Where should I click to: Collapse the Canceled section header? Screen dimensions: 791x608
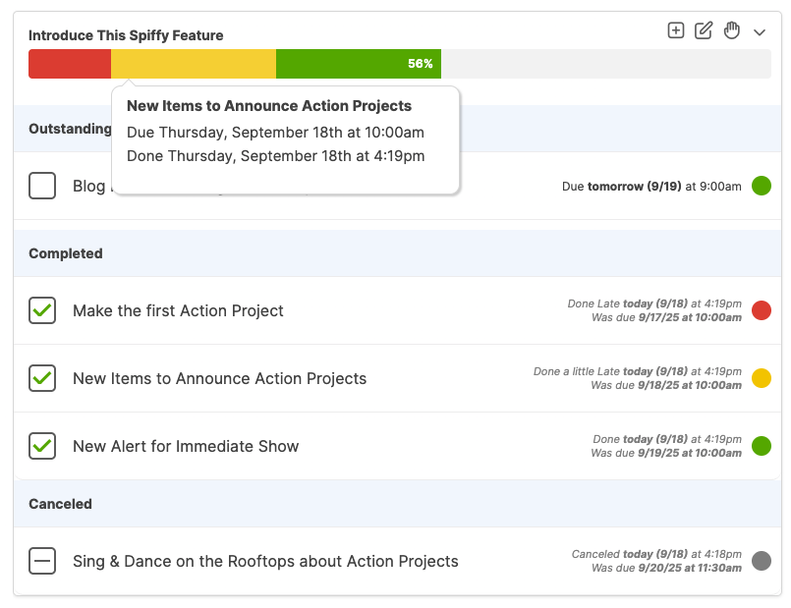tap(60, 504)
